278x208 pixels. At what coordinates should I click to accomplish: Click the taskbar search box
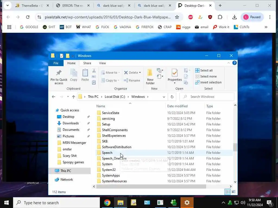tap(56, 203)
